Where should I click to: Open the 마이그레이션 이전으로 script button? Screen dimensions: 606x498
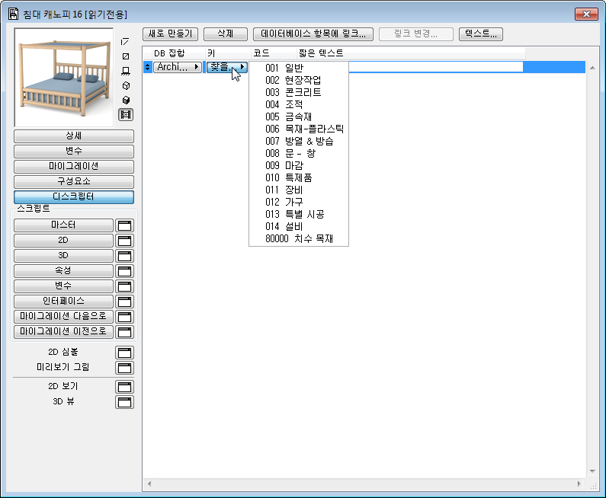63,332
